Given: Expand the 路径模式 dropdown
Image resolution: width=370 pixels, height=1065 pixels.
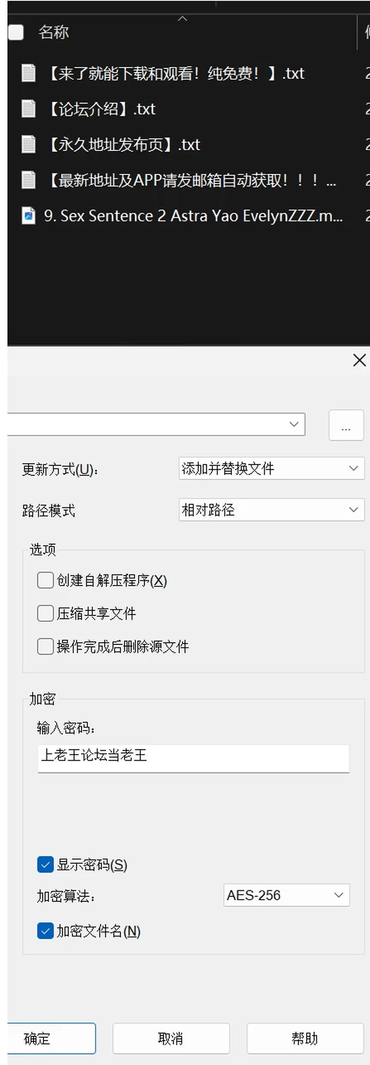Looking at the screenshot, I should pos(271,509).
